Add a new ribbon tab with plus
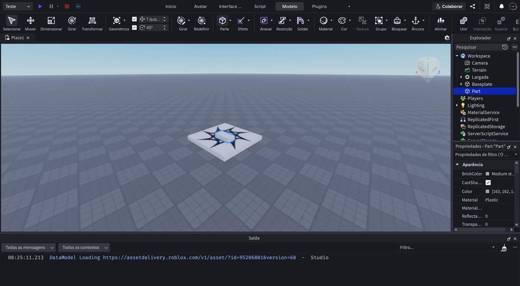Screen dimensions: 520x286 (x=349, y=6)
